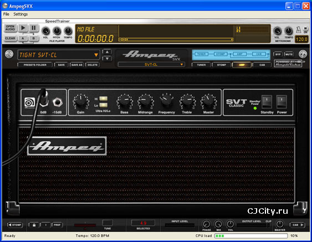Click the zoom-out minus icon on waveform

pos(120,39)
